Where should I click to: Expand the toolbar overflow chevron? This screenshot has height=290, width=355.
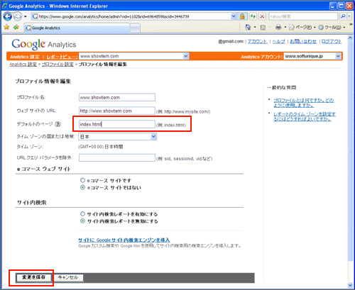click(x=351, y=25)
